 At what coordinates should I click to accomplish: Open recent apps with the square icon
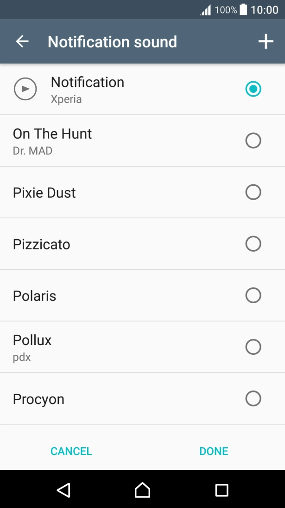click(x=222, y=490)
